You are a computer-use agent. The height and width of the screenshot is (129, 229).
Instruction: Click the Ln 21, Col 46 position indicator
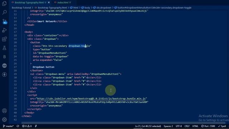[x=148, y=126]
